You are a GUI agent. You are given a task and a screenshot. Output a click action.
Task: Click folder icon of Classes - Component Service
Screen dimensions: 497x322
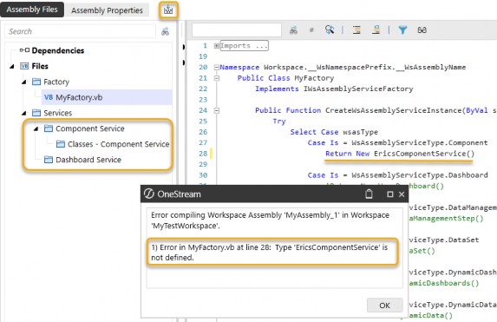pyautogui.click(x=61, y=144)
